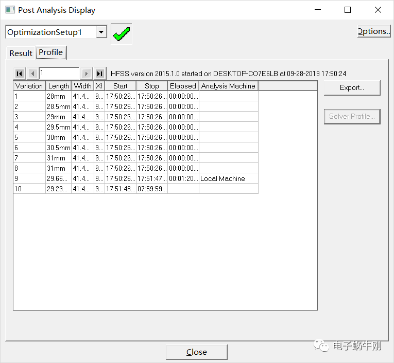The height and width of the screenshot is (363, 394).
Task: Go to next record arrow
Action: coord(86,74)
